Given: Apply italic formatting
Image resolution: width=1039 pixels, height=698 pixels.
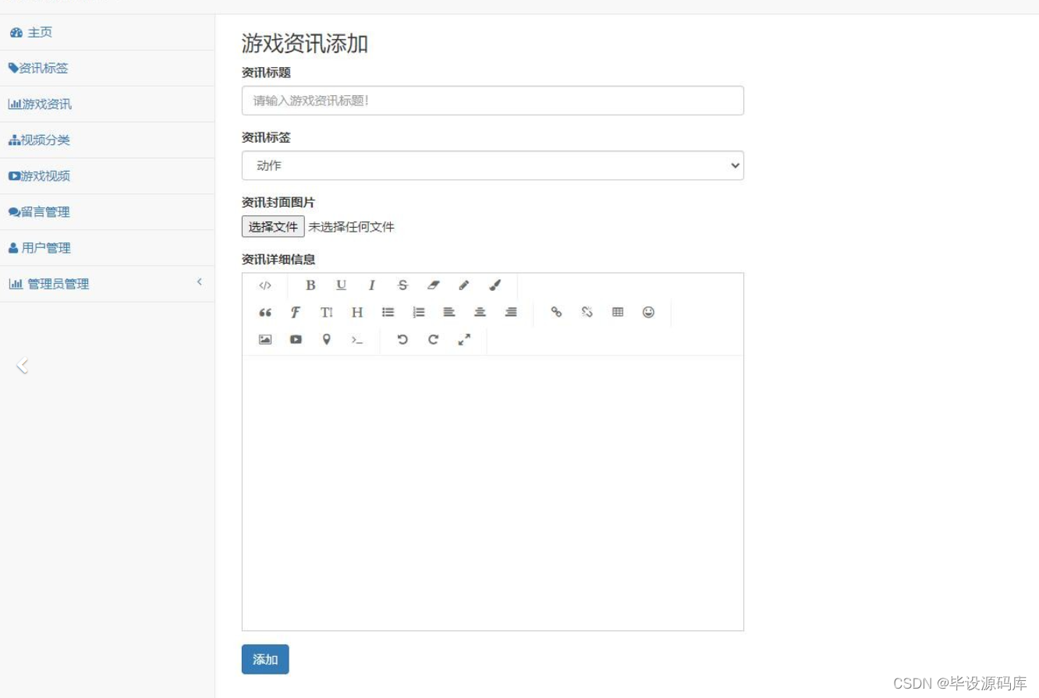Looking at the screenshot, I should 372,285.
